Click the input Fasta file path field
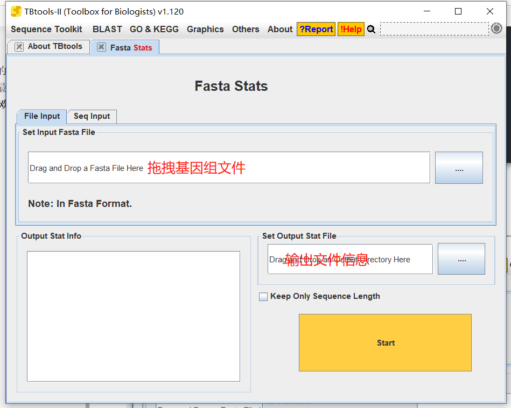The image size is (511, 408). coord(229,168)
